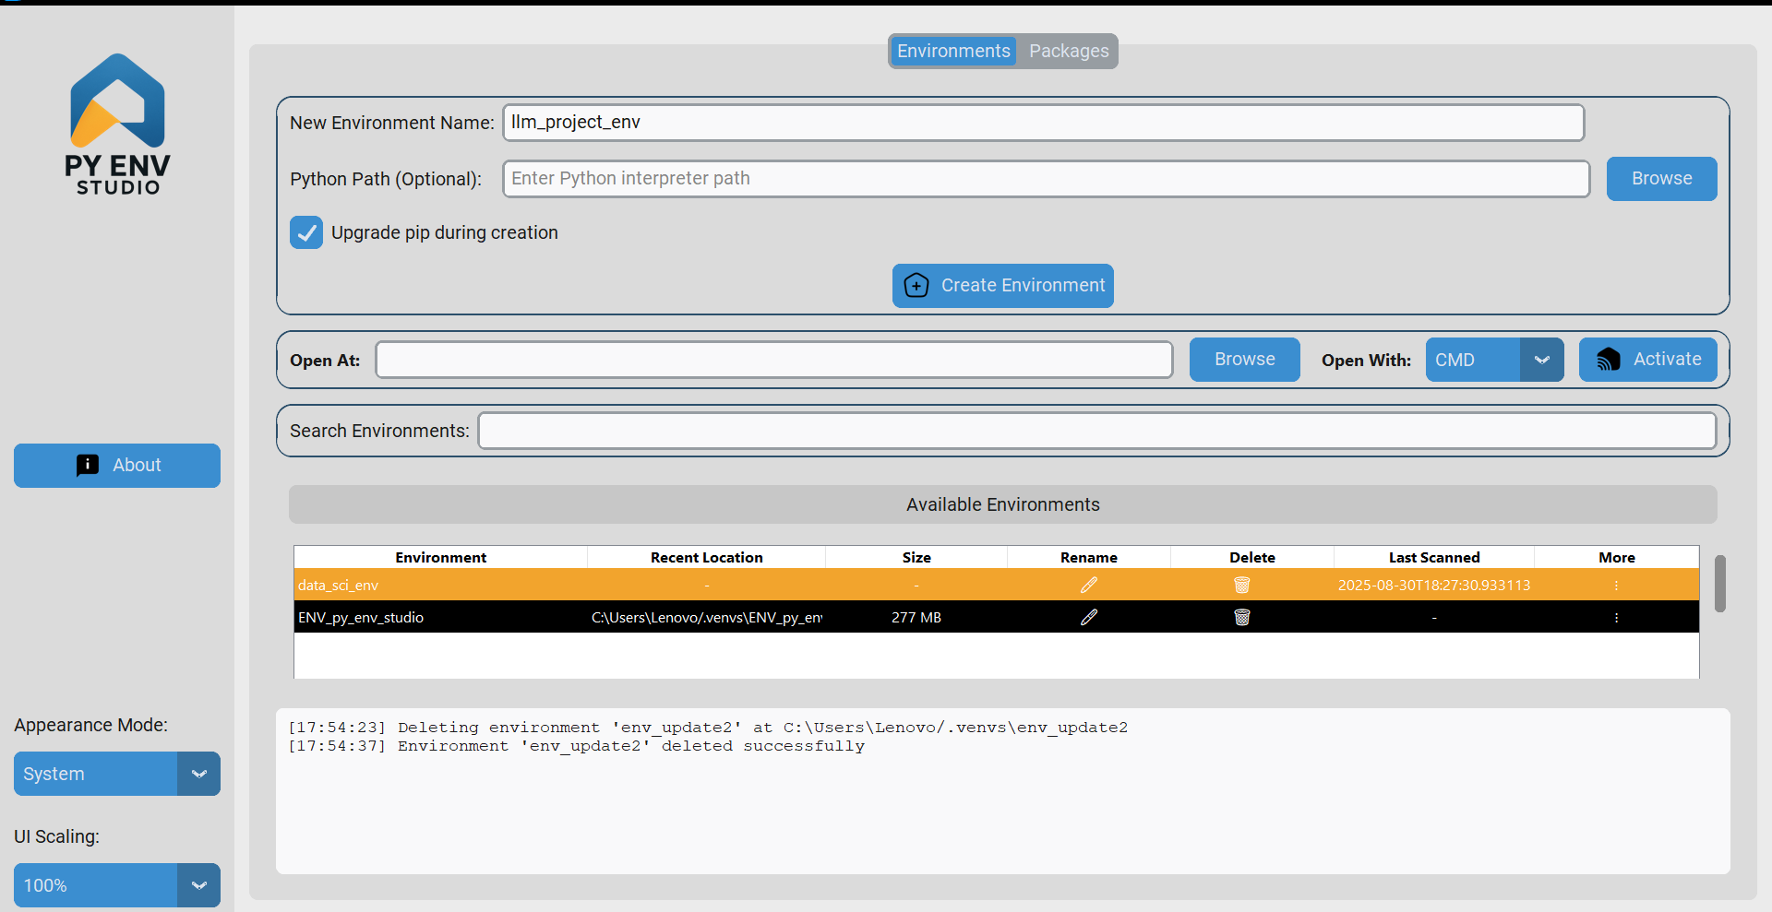
Task: Click the network icon on the Activate button
Action: point(1609,360)
